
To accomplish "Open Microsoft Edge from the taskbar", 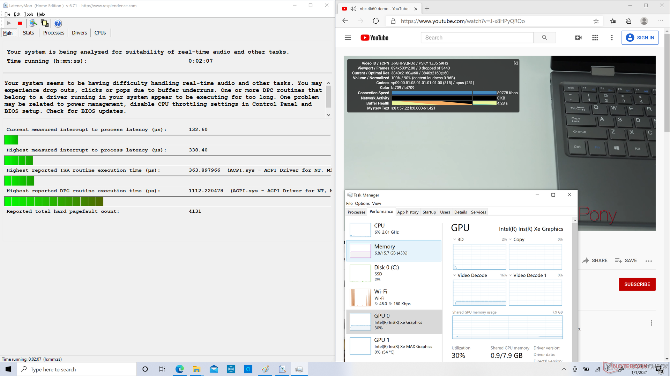I will click(x=179, y=369).
